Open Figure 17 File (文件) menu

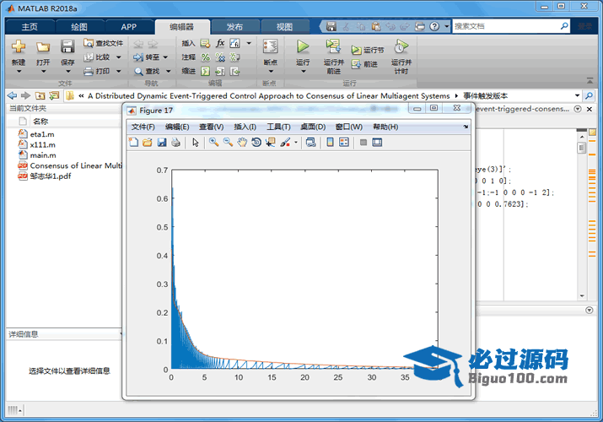click(x=143, y=127)
